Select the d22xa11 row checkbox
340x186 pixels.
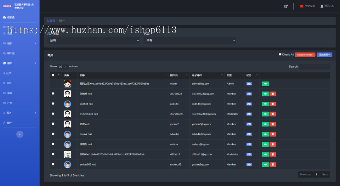(53, 154)
